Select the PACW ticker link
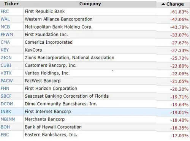 6,81
